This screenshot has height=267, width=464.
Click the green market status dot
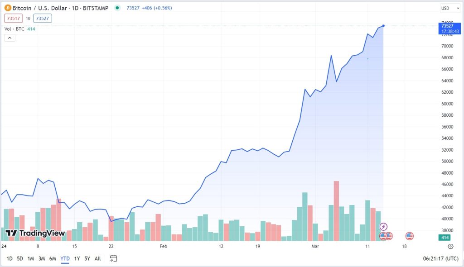[117, 8]
